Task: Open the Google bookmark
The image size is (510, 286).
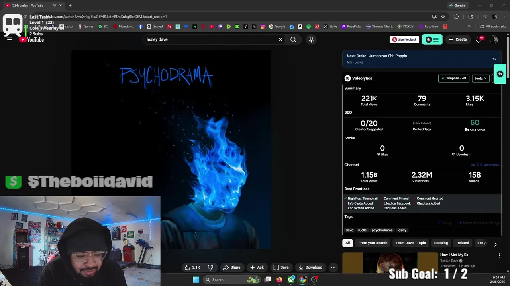Action: coord(277,27)
